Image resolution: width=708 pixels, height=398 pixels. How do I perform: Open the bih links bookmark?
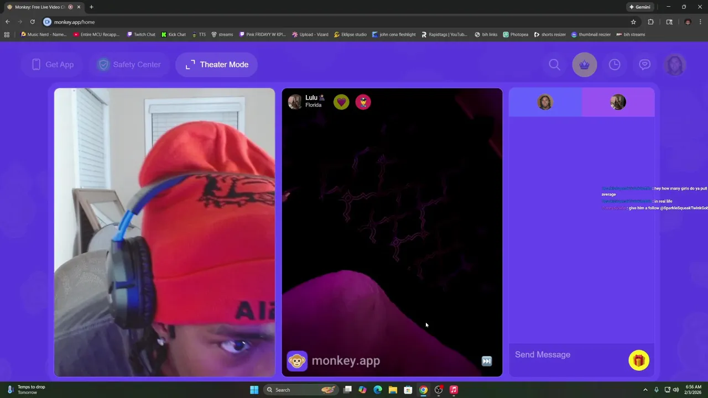(486, 34)
